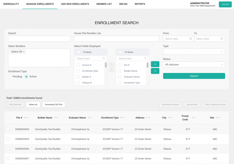The width and height of the screenshot is (234, 164).
Task: Check the Enrollment Date field checkbox
Action: pyautogui.click(x=78, y=71)
